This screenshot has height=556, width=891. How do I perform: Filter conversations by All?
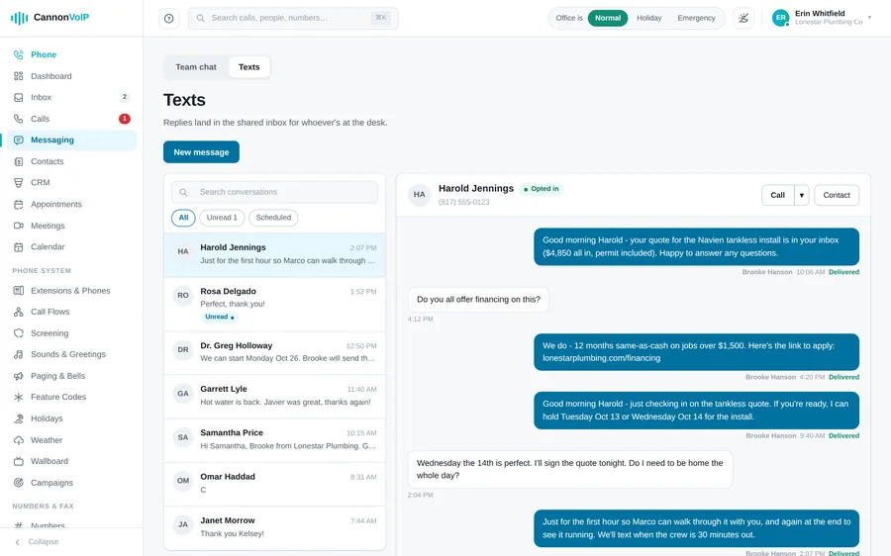(183, 218)
